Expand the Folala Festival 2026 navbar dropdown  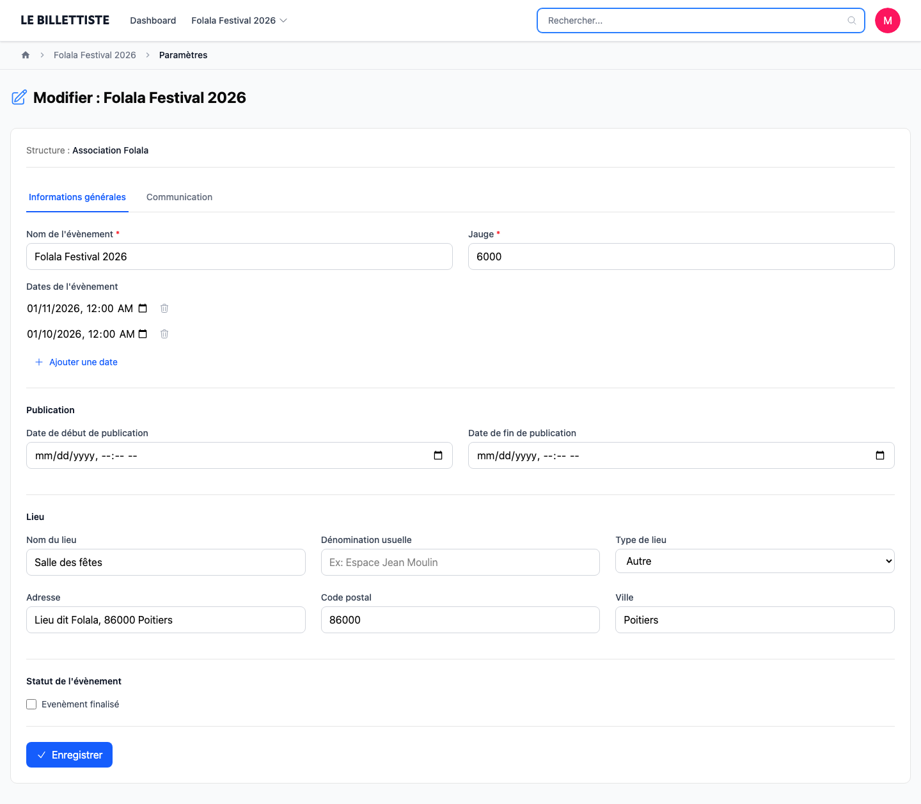click(x=239, y=20)
